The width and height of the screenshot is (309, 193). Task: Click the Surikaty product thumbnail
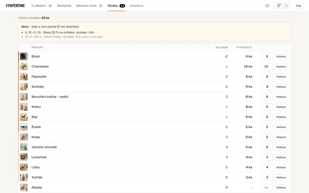24,86
